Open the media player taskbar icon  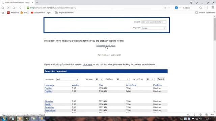pos(42,119)
